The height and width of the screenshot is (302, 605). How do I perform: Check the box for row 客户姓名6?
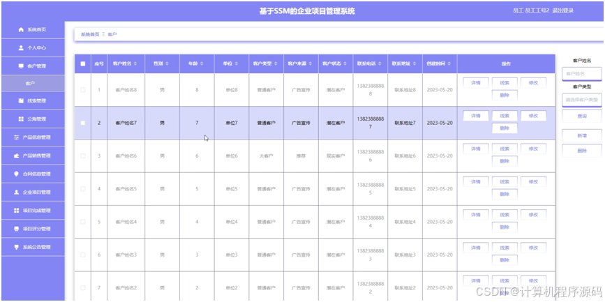pyautogui.click(x=82, y=156)
